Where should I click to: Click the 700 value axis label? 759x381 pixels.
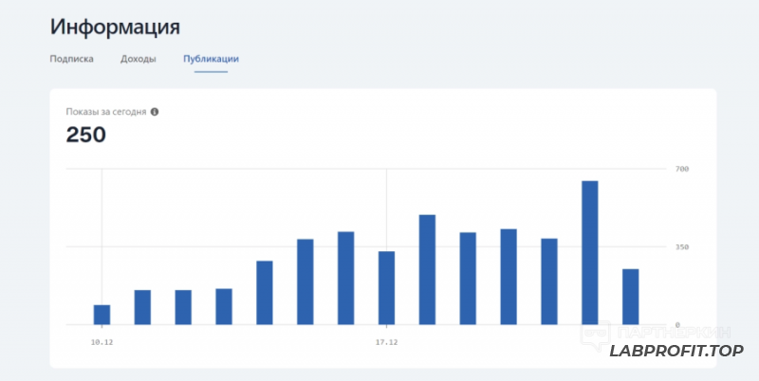681,169
